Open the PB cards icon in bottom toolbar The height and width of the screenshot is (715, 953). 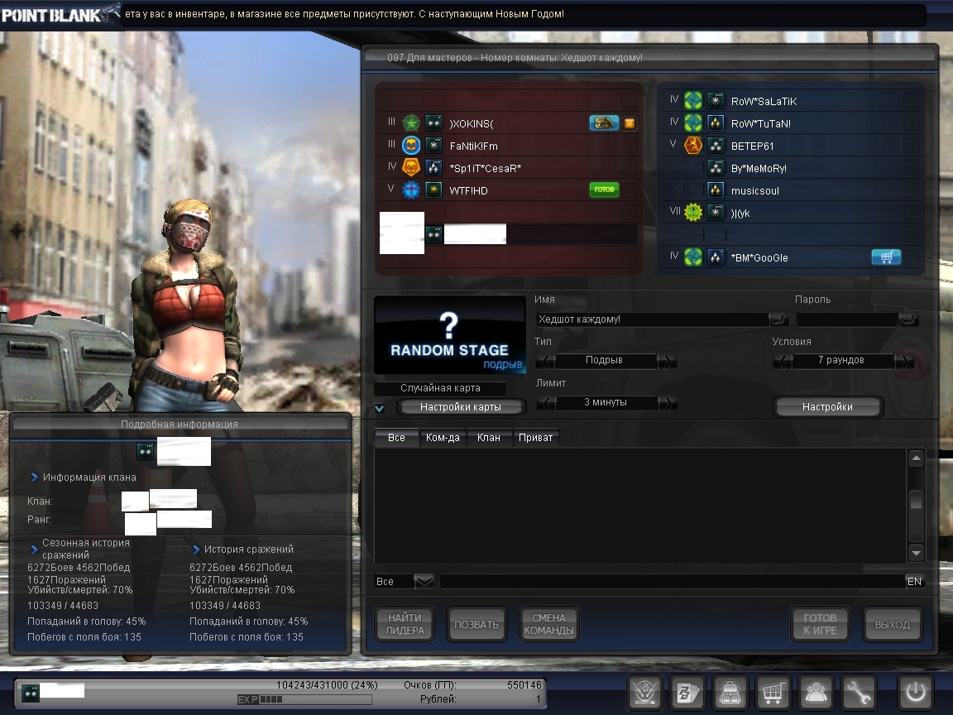point(686,692)
